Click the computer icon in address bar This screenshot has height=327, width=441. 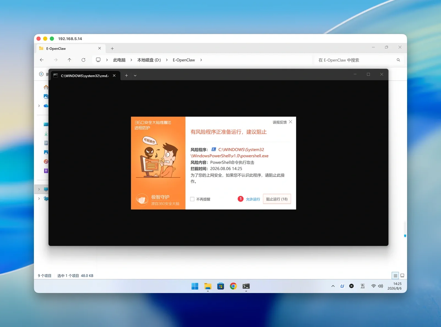pyautogui.click(x=98, y=60)
